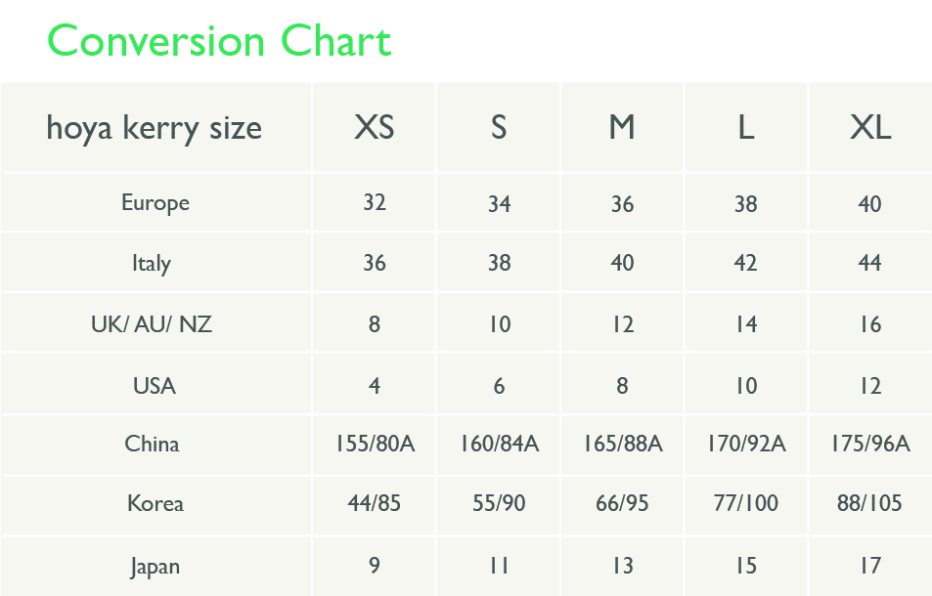This screenshot has height=596, width=932.
Task: Select the UK/ AU/ NZ row label
Action: point(152,324)
